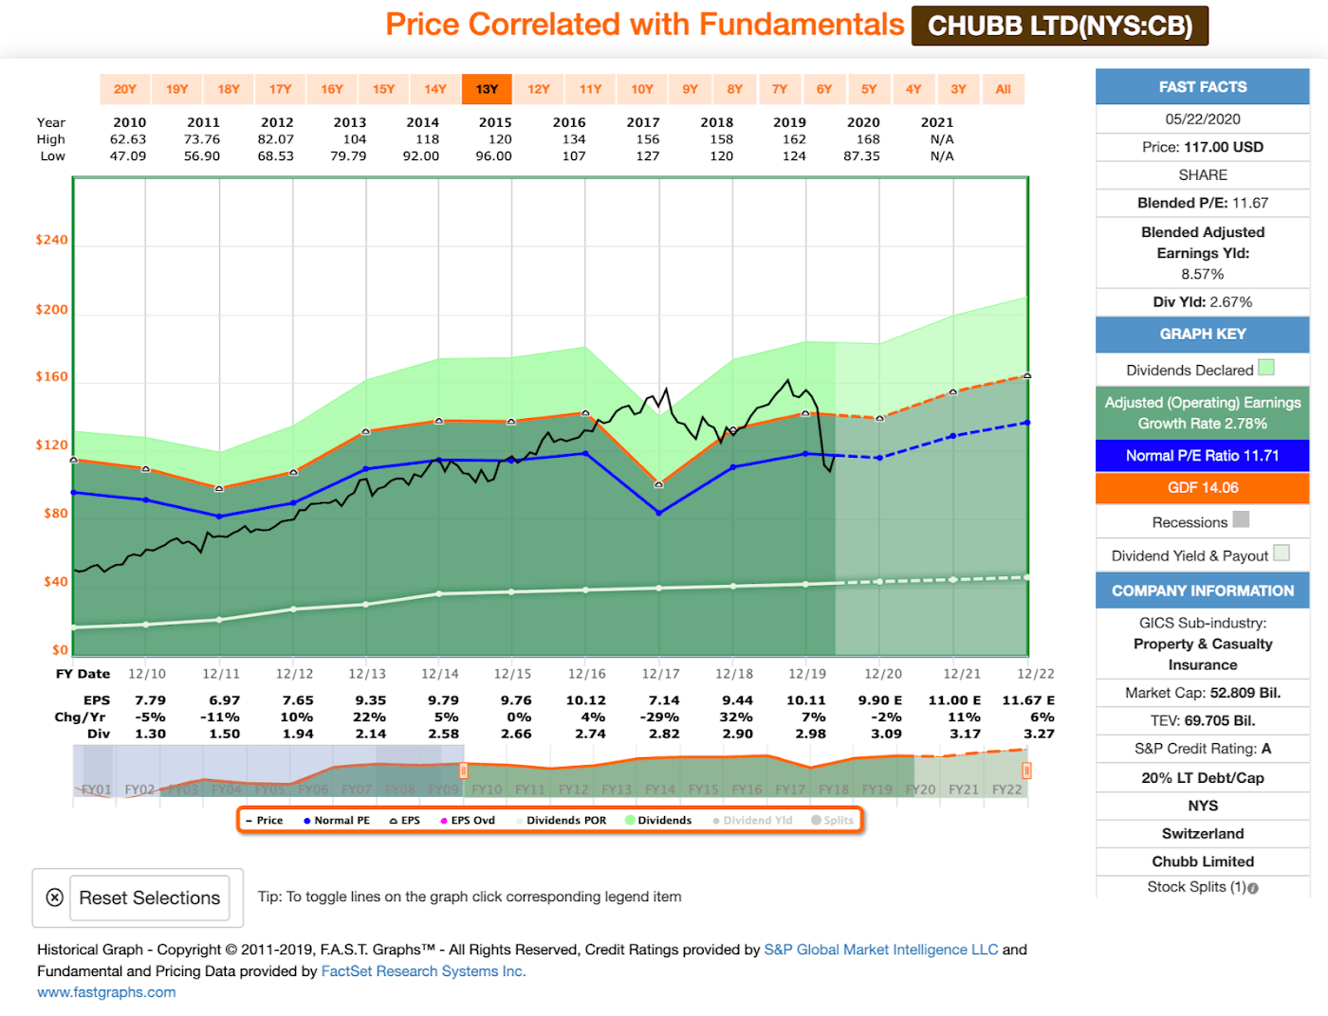The image size is (1328, 1016).
Task: Open the 16Y range tab
Action: (x=332, y=89)
